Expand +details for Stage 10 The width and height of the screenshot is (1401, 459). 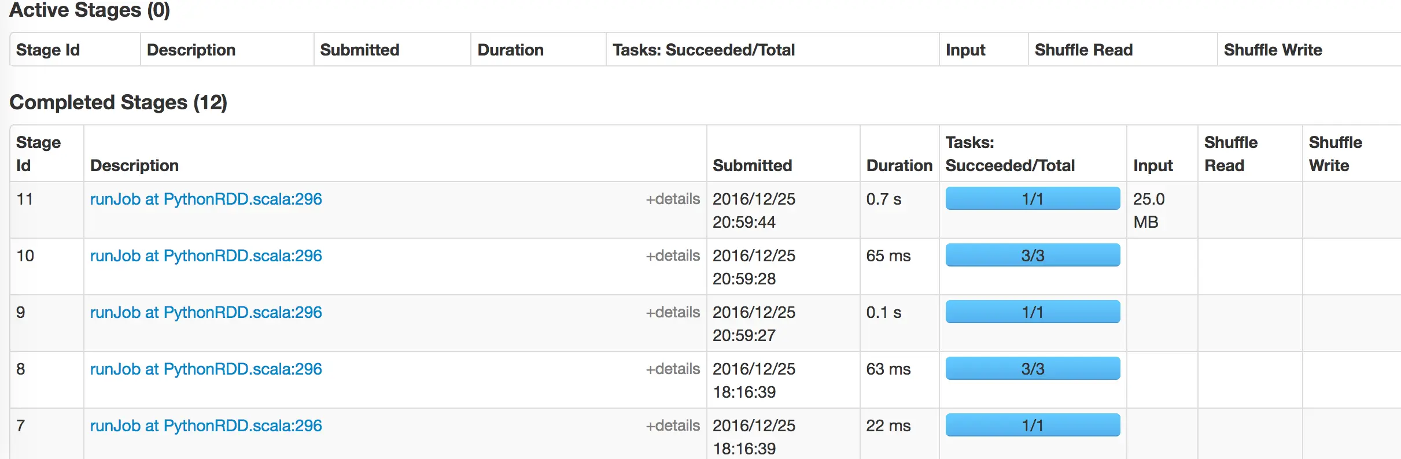coord(673,256)
